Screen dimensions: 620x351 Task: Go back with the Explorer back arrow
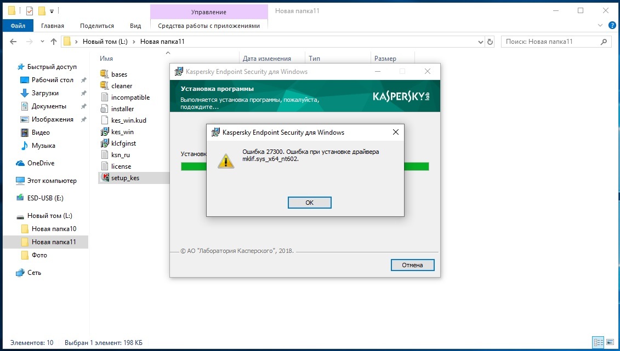pos(13,42)
